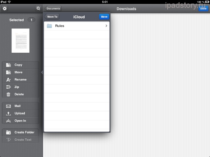Tap the Downloads title text
Screen dimensions: 210x157
[x=126, y=9]
